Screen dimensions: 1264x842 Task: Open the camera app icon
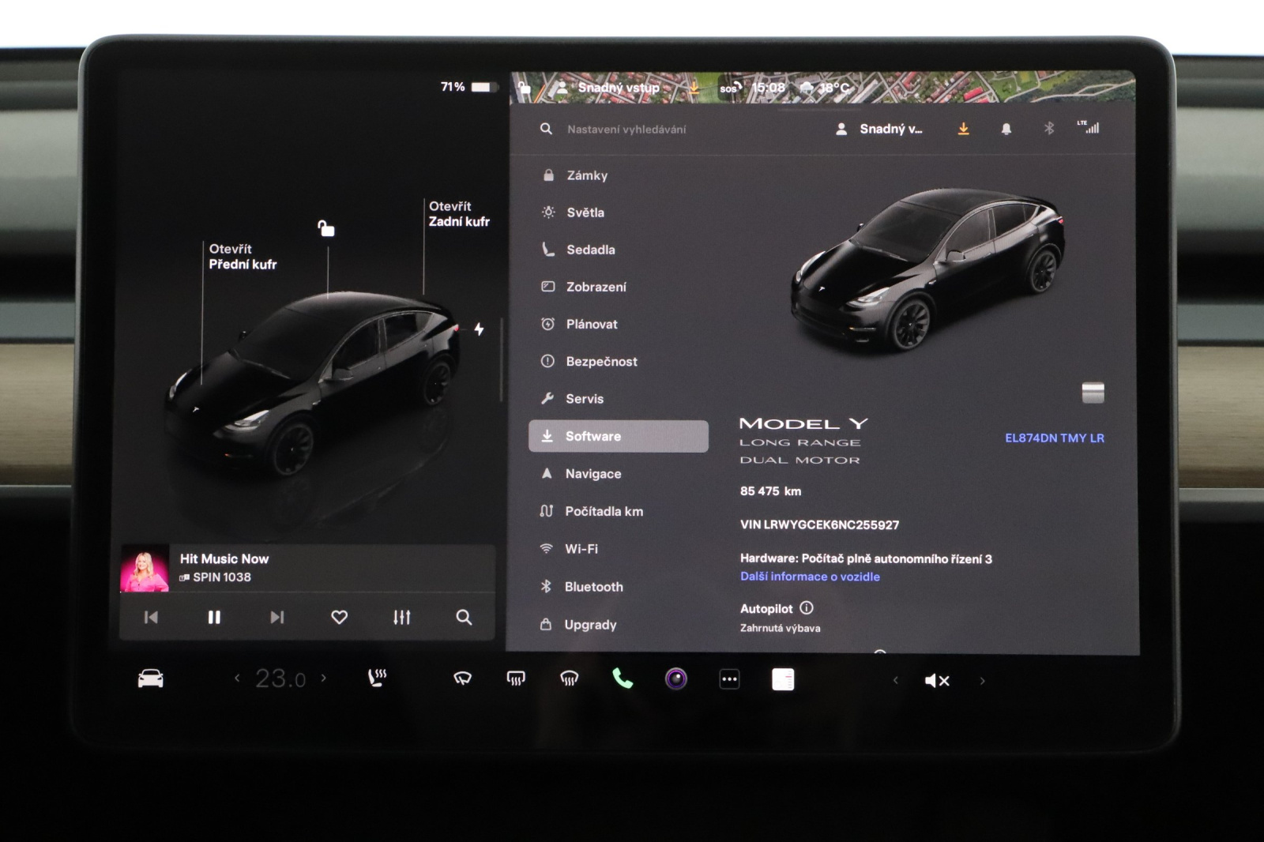(676, 678)
